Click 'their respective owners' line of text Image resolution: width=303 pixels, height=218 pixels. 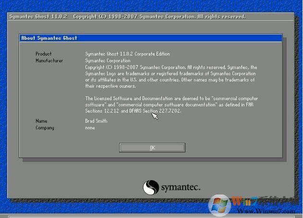[110, 86]
